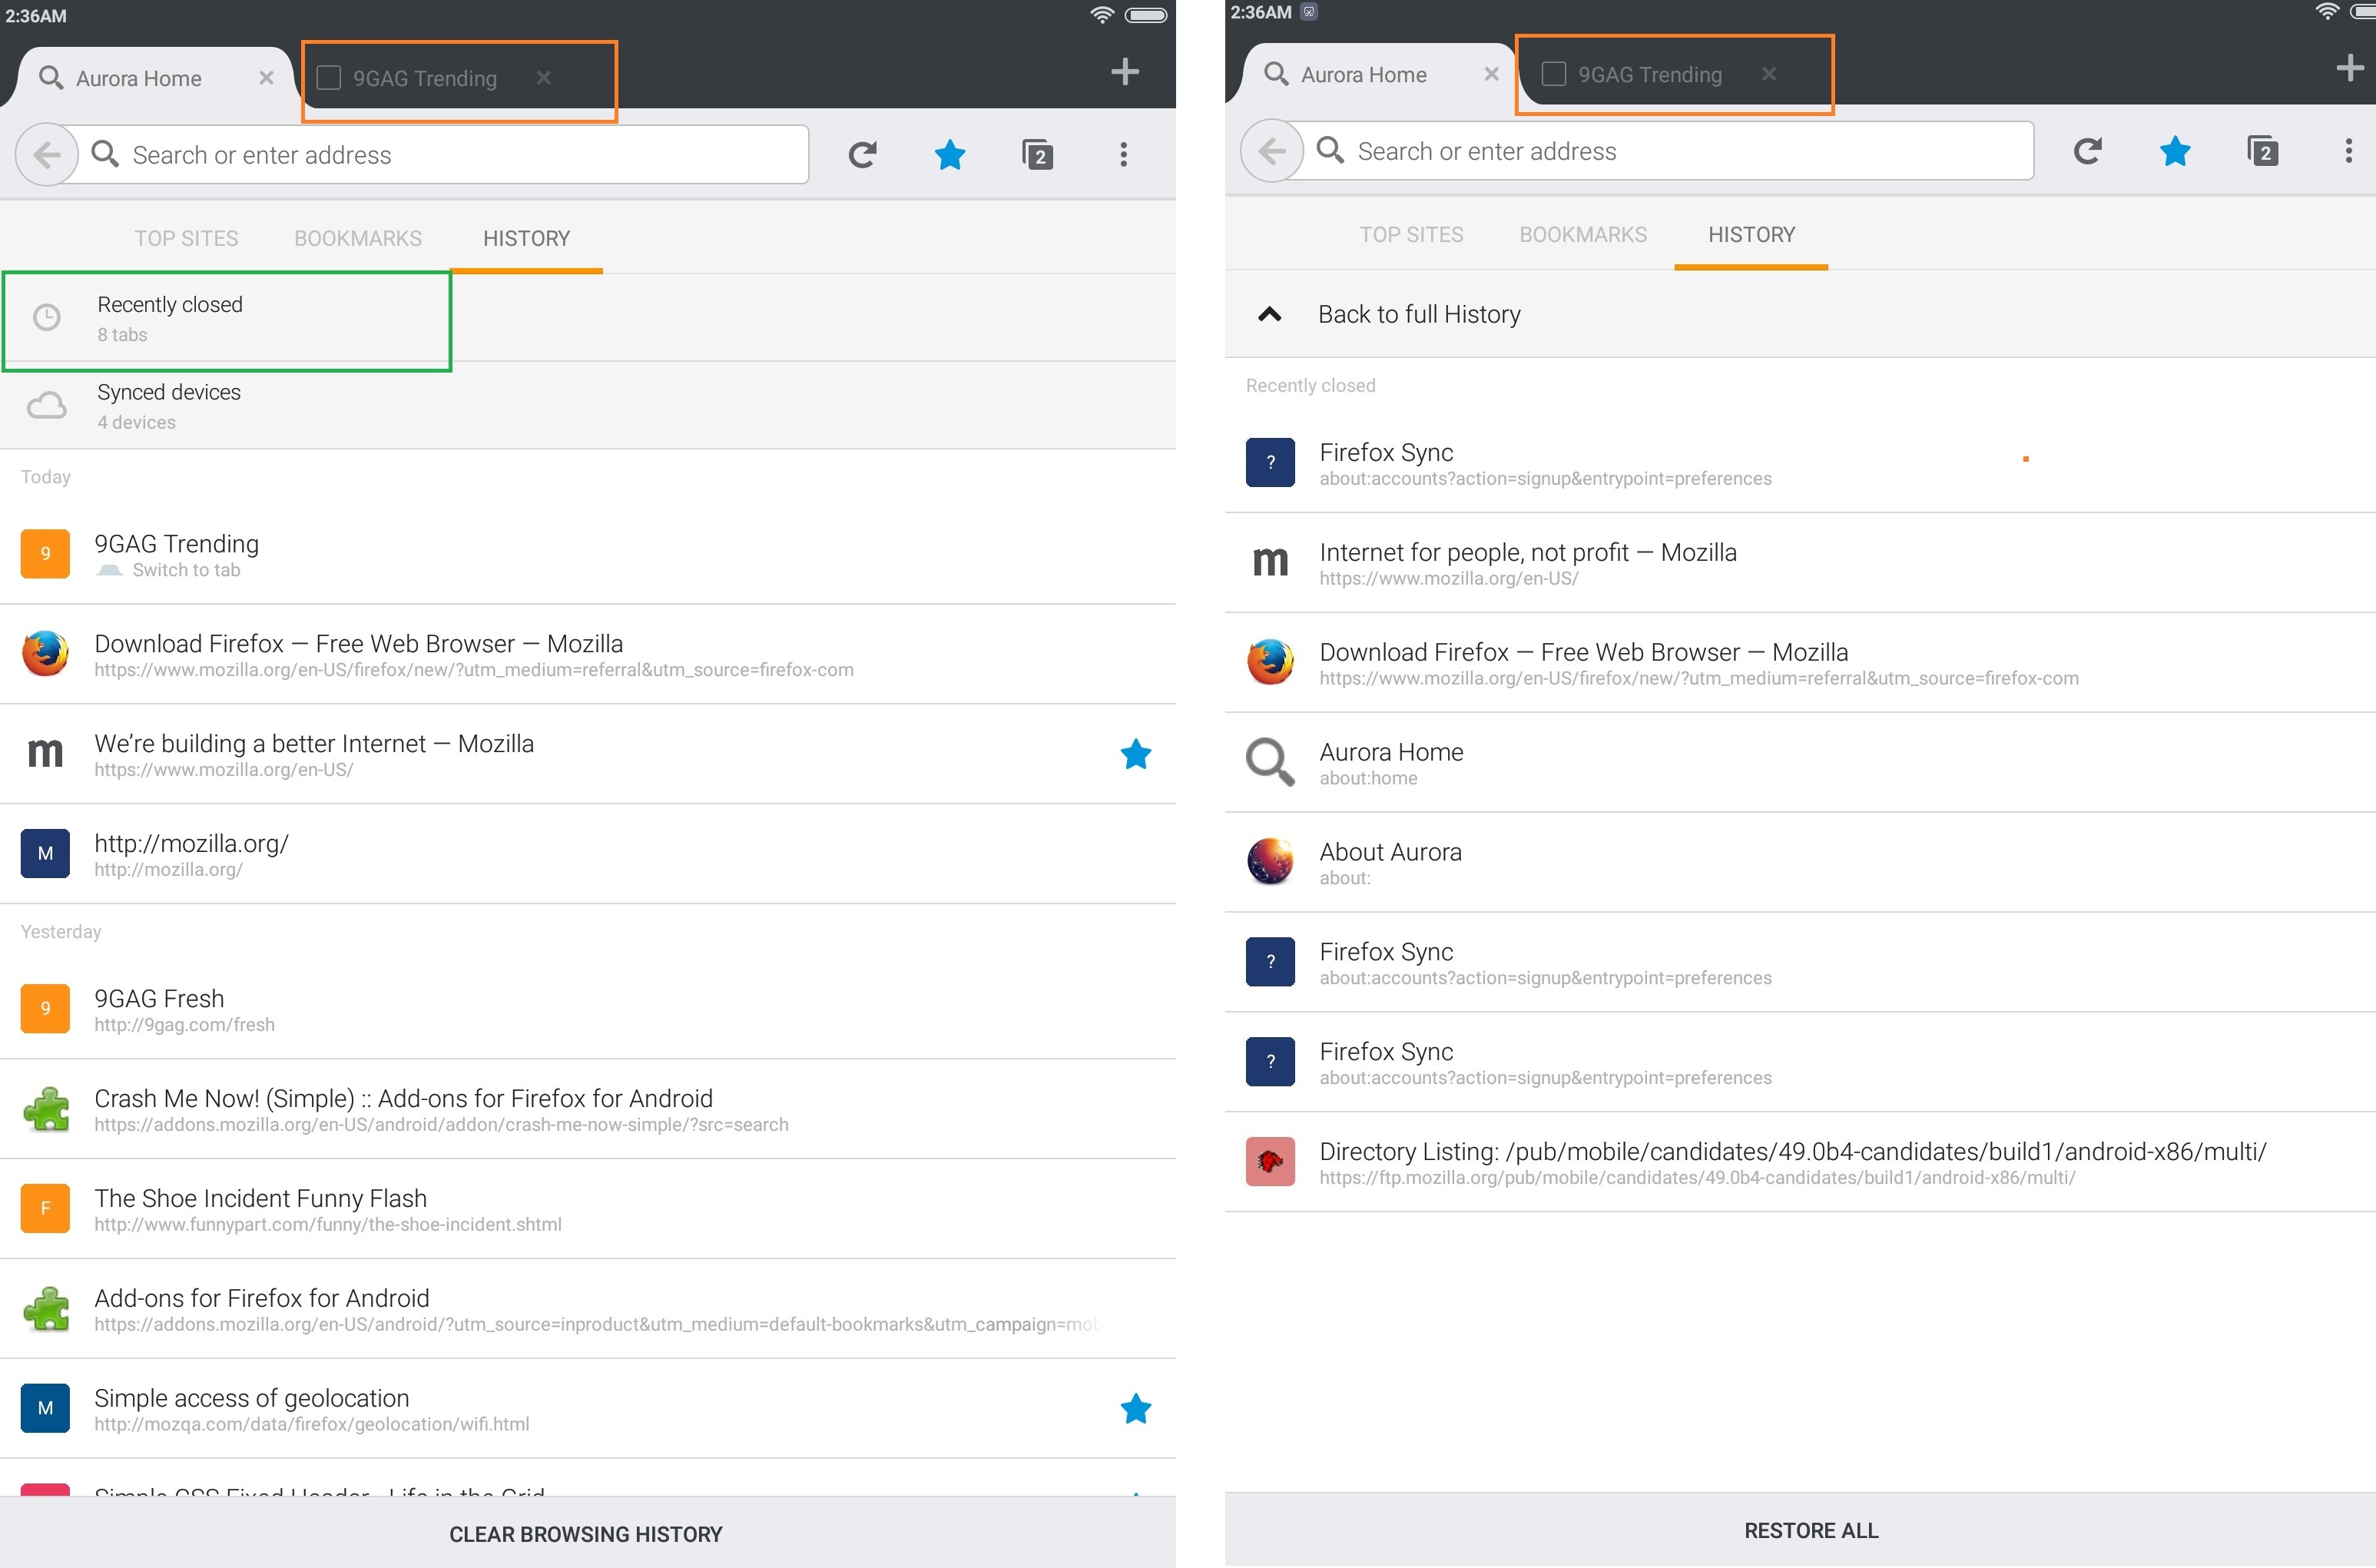The width and height of the screenshot is (2376, 1568).
Task: Open Download Firefox entry in left history
Action: [x=587, y=654]
